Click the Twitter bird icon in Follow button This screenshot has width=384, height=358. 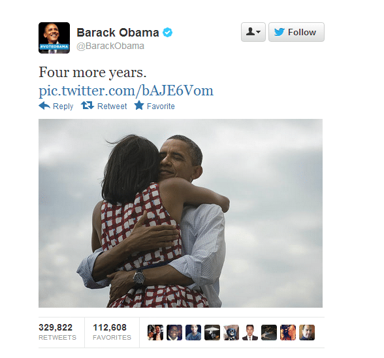point(280,32)
